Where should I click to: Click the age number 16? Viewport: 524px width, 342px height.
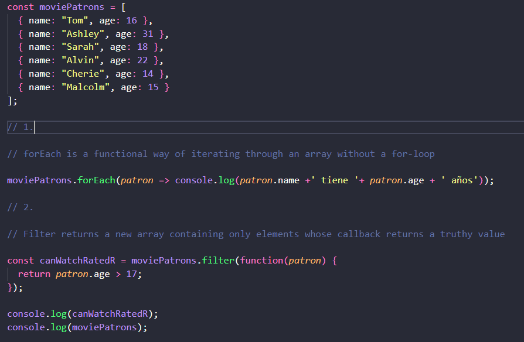click(131, 20)
